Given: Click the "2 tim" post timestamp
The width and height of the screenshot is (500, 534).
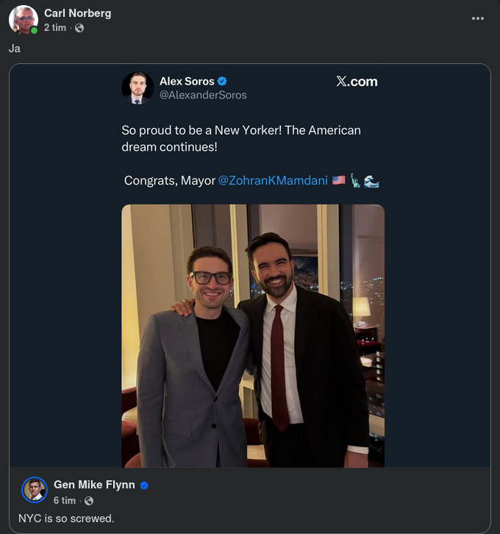Looking at the screenshot, I should click(54, 28).
